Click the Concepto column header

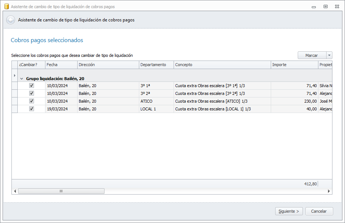tap(222, 65)
